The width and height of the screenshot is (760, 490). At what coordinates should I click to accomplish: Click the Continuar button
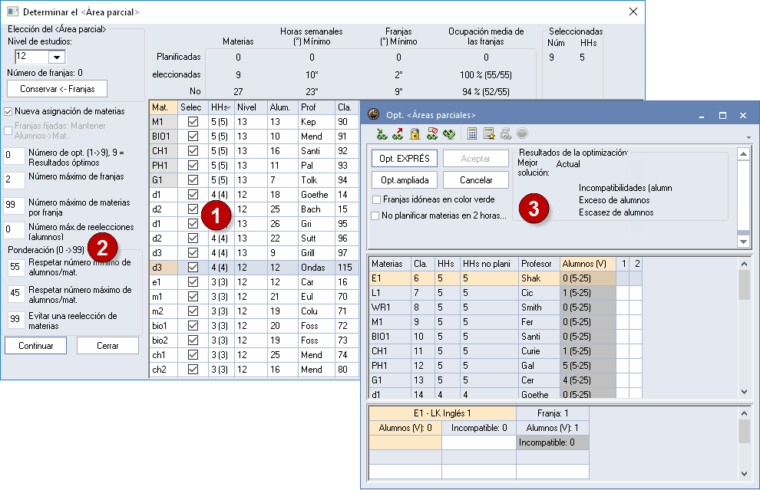[36, 346]
